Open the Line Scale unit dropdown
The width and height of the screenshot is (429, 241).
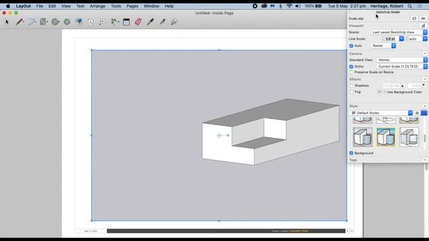[402, 39]
